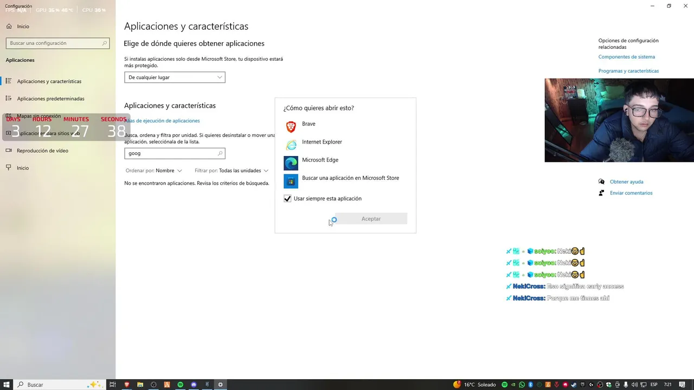Choose Brave in the open-with dialog

345,127
